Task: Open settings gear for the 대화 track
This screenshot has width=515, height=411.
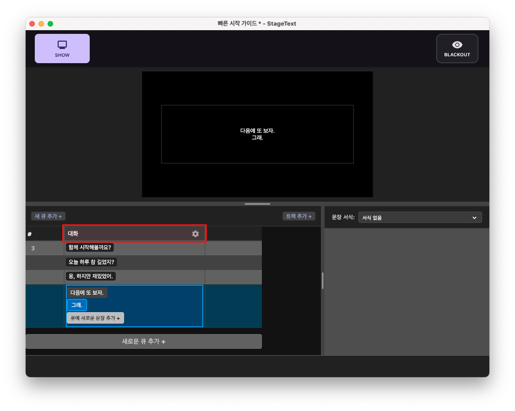Action: click(195, 233)
